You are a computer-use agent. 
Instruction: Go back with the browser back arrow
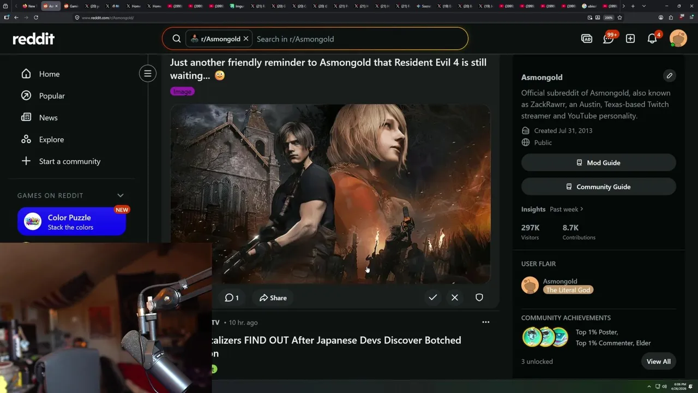(16, 17)
